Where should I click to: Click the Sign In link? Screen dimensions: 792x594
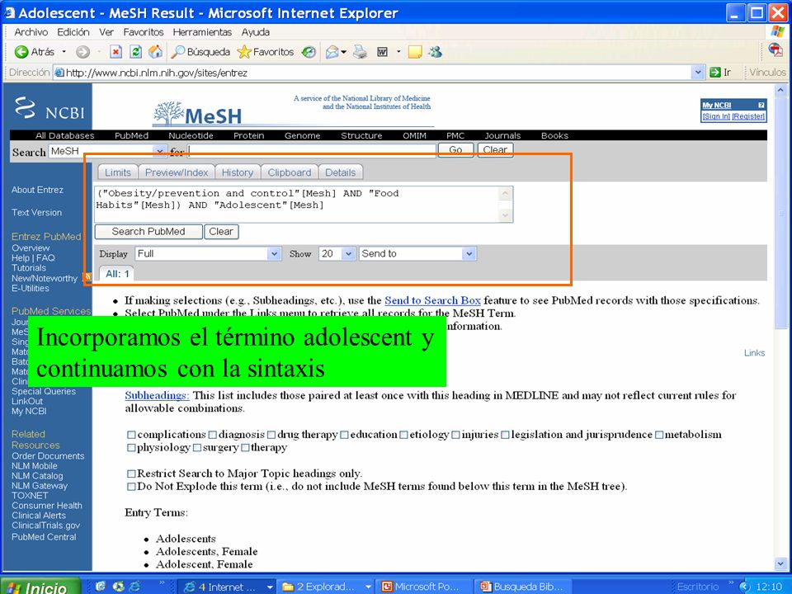716,116
